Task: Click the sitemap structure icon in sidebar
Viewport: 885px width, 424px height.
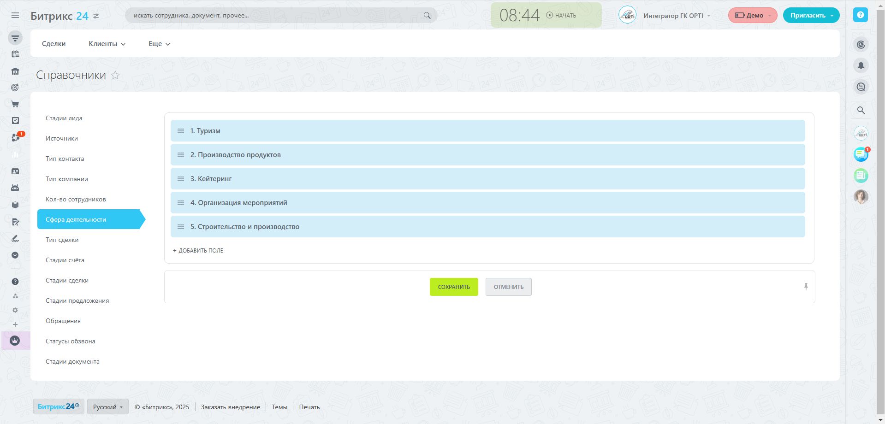Action: 15,296
